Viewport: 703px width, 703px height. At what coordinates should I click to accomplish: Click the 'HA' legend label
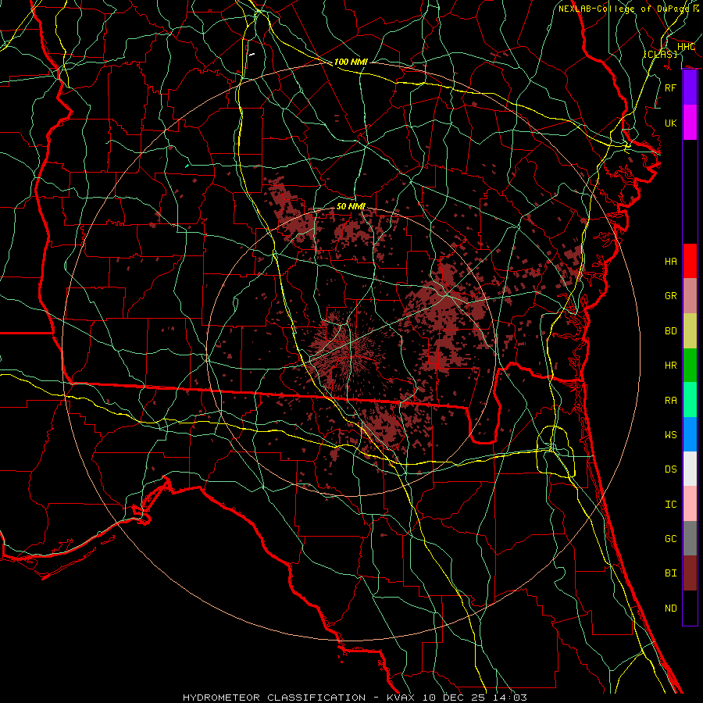[671, 262]
